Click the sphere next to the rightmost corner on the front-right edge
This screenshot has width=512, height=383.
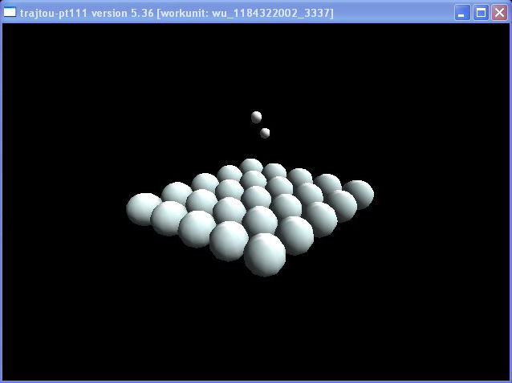tap(342, 205)
